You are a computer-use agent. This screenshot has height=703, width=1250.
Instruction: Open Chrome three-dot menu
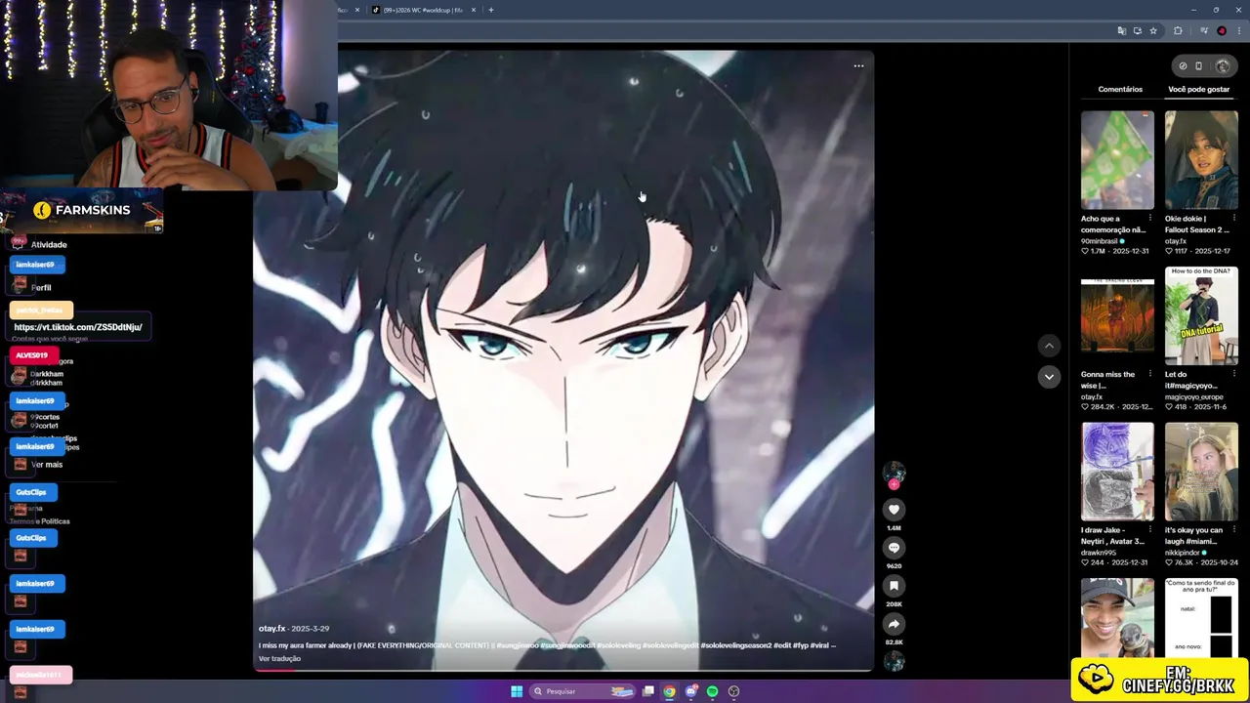(1238, 31)
